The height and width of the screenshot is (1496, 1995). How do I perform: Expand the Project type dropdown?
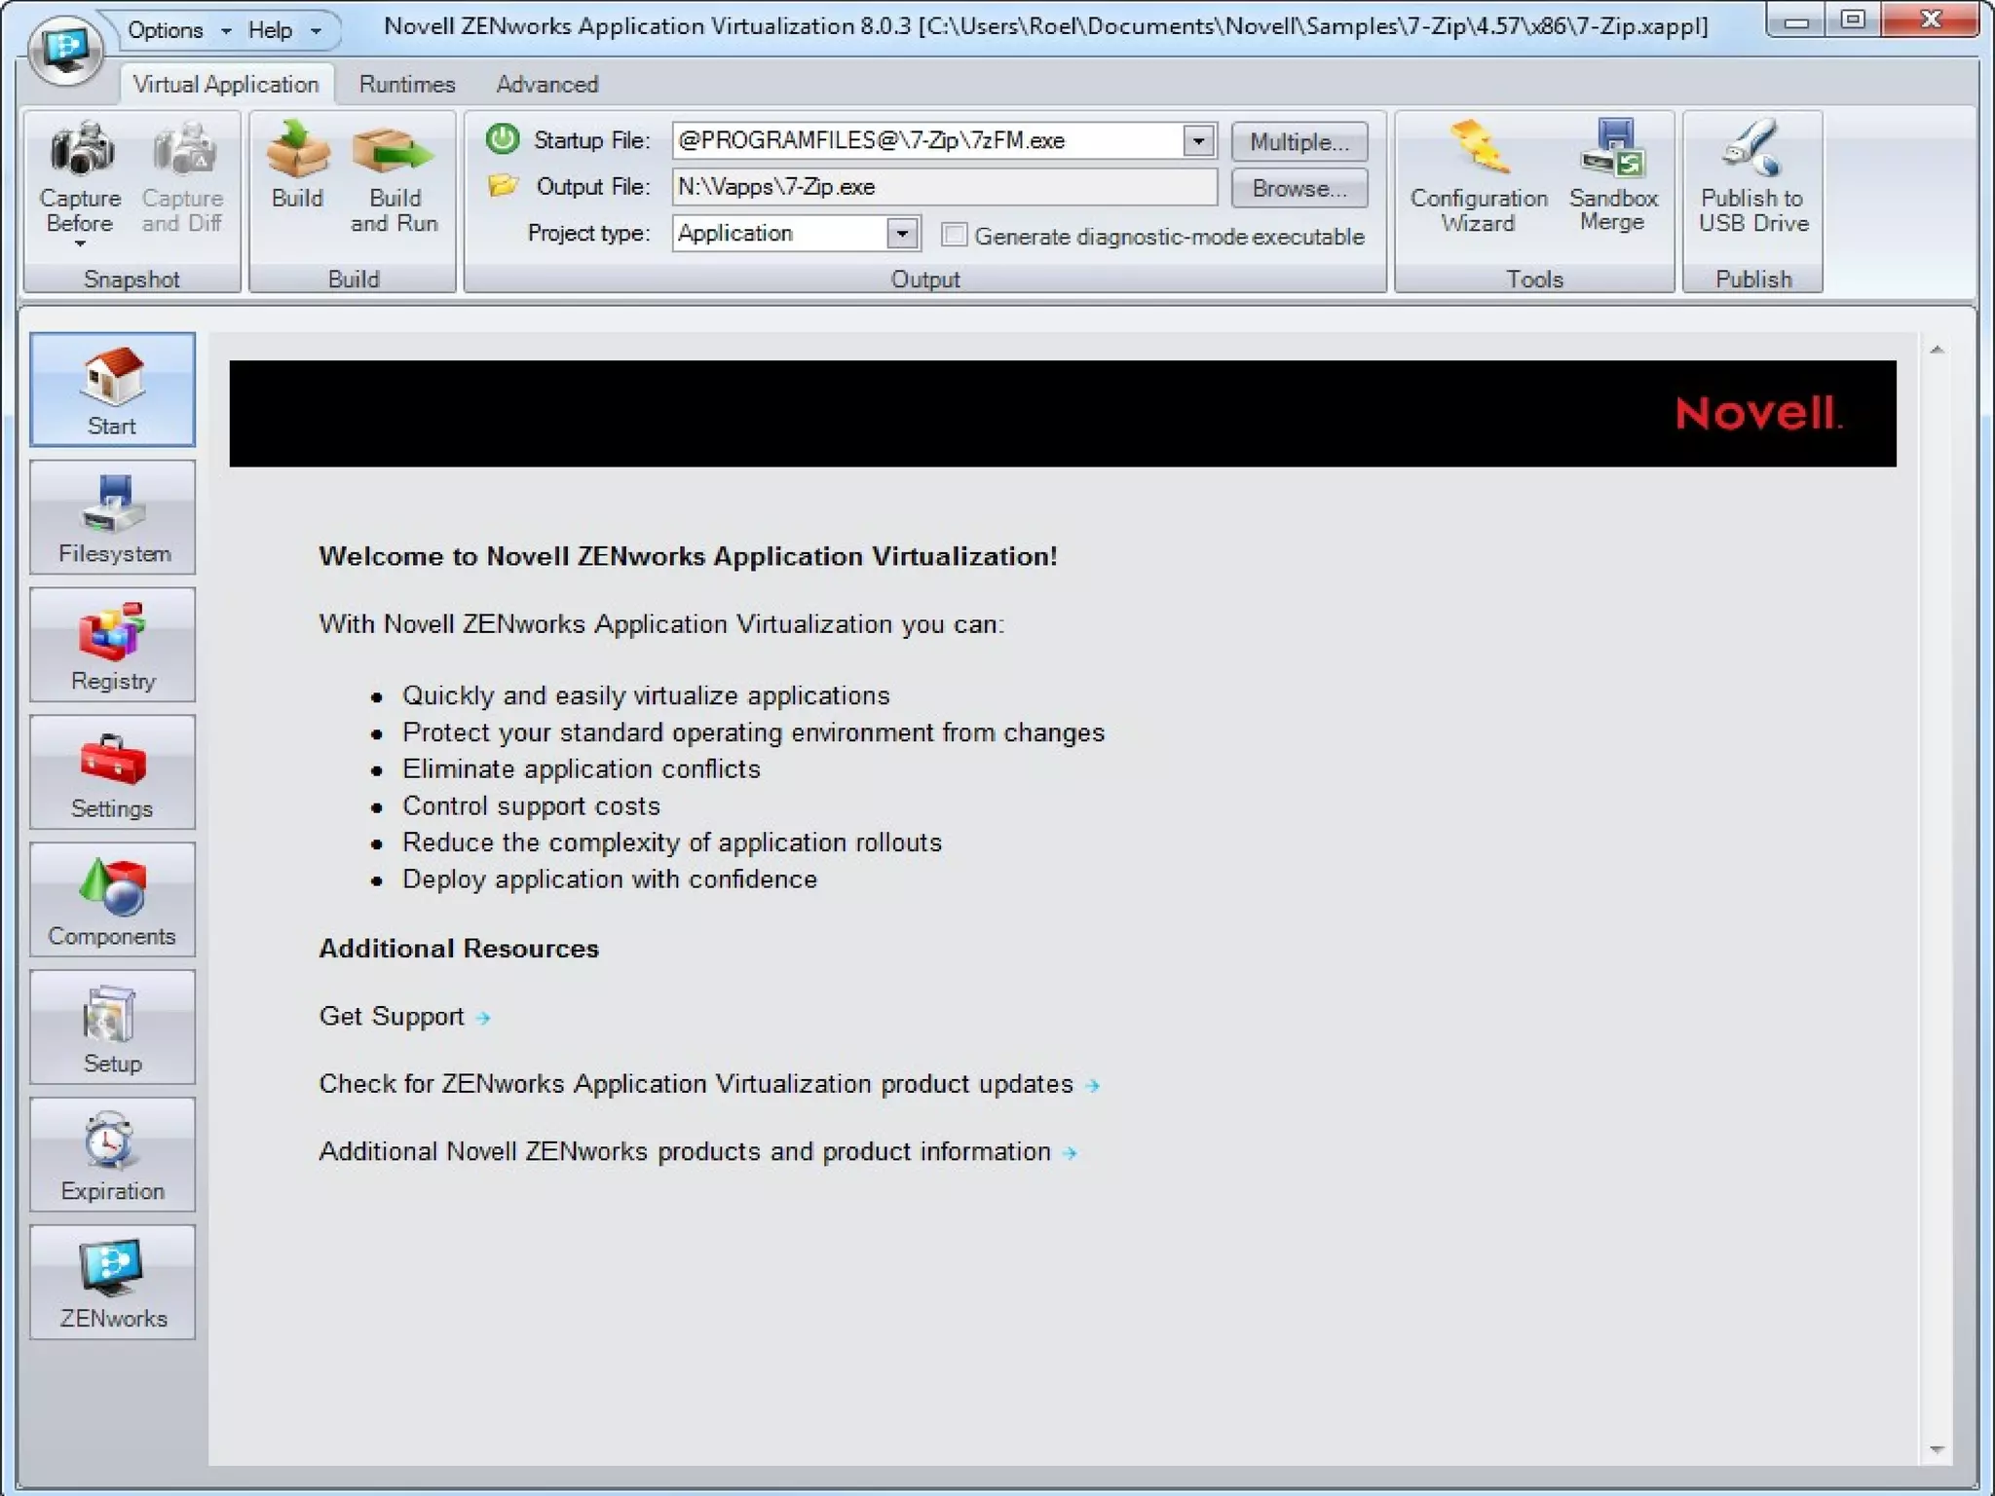(902, 233)
